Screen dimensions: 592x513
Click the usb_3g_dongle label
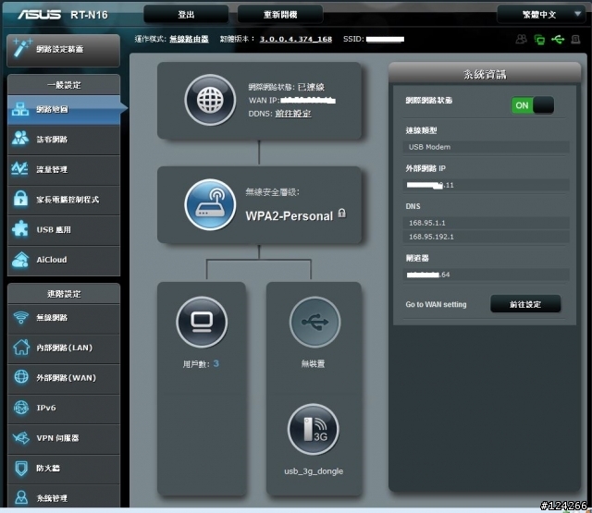[x=314, y=471]
